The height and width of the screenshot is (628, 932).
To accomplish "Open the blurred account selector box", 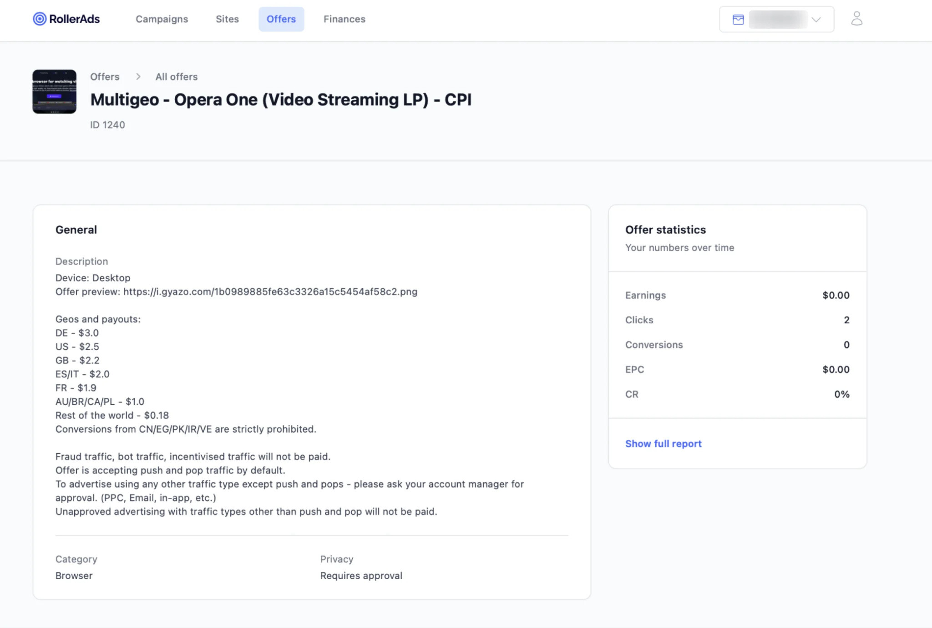I will [x=776, y=19].
